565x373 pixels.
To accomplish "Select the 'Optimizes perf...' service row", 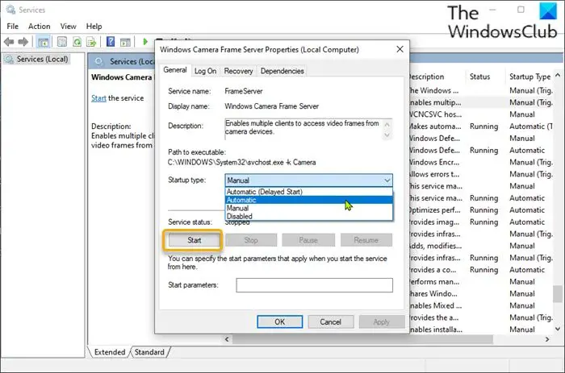I will click(481, 210).
